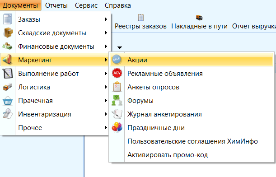This screenshot has width=276, height=177.
Task: Click the Маркетинг chart icon
Action: 7,60
